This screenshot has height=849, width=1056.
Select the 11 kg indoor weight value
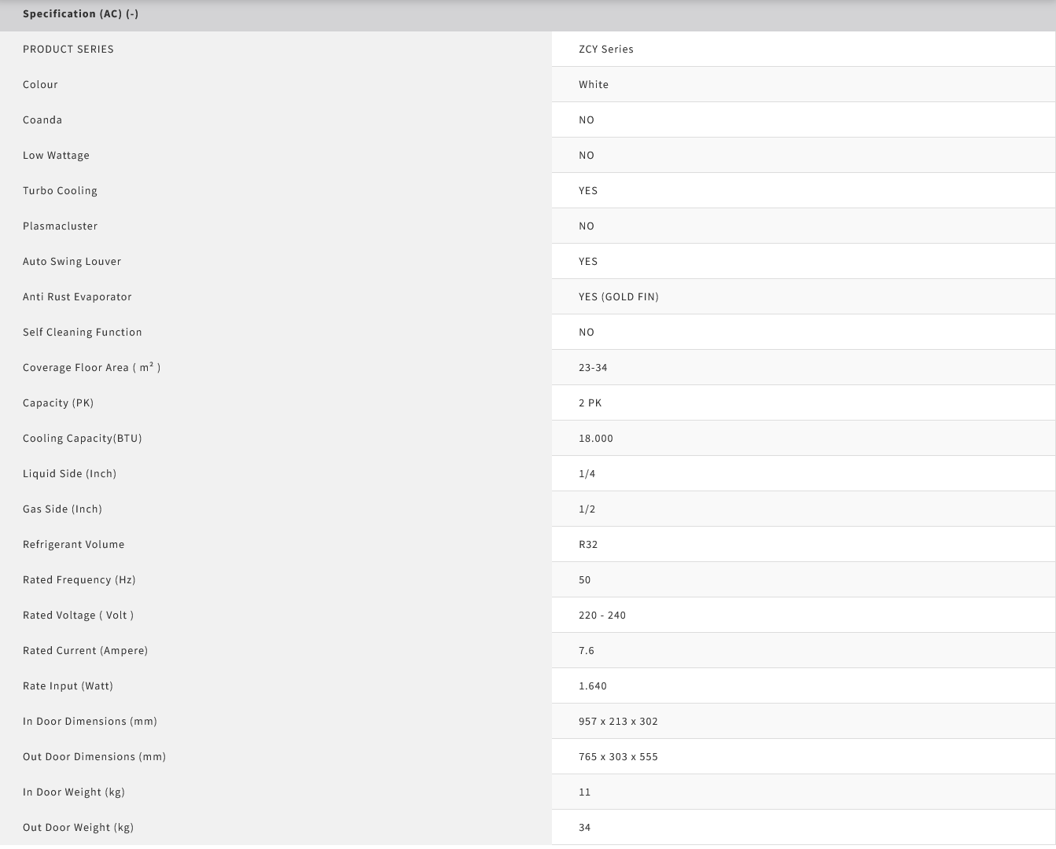click(584, 792)
